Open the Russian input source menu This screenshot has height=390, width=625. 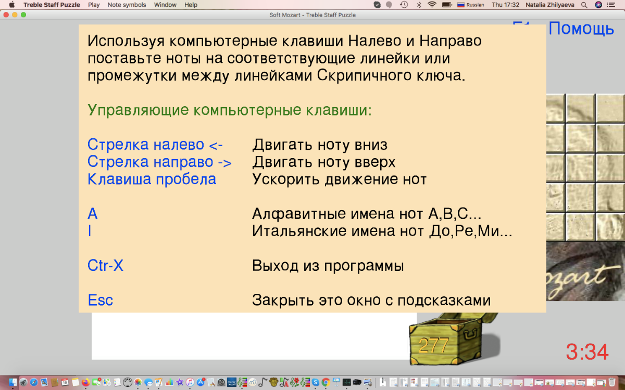(x=470, y=5)
